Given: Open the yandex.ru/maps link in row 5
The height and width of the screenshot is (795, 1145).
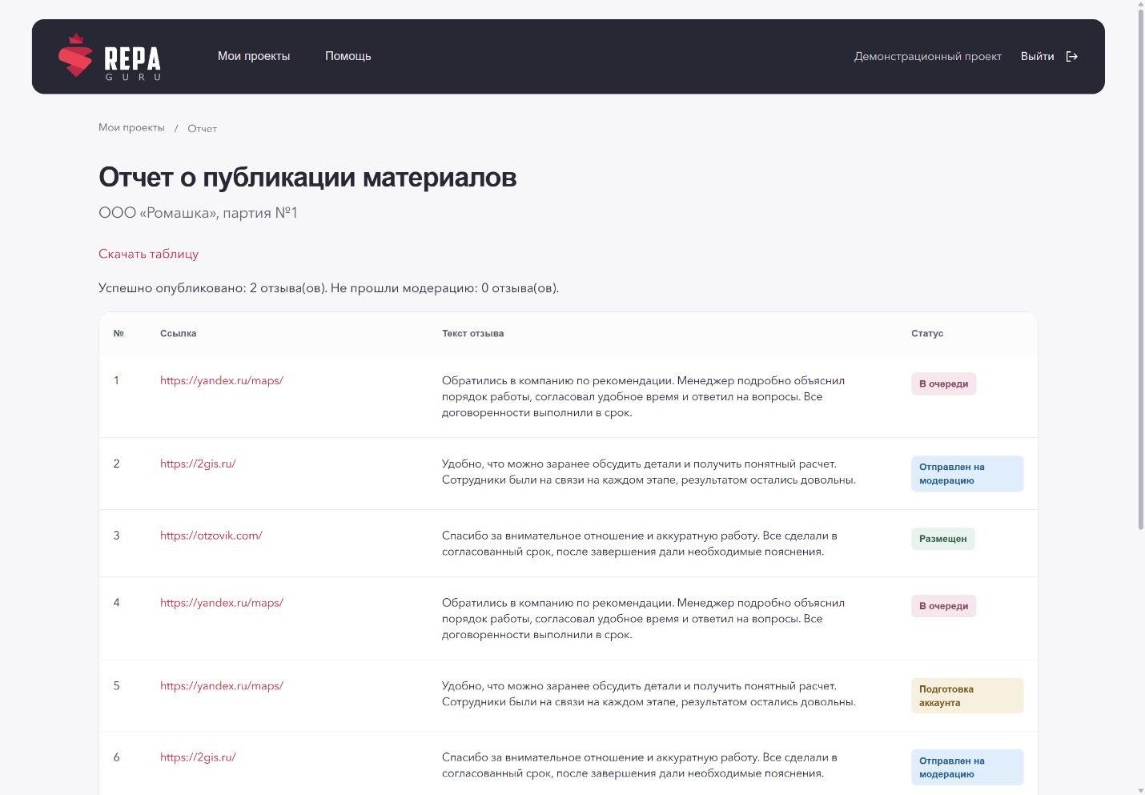Looking at the screenshot, I should tap(222, 686).
